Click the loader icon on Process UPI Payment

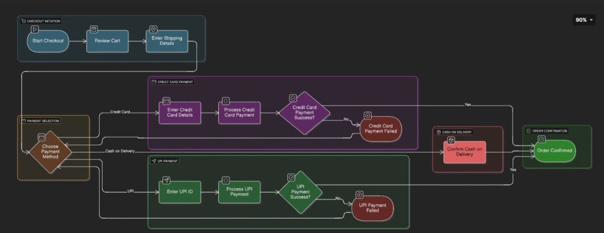coord(226,181)
